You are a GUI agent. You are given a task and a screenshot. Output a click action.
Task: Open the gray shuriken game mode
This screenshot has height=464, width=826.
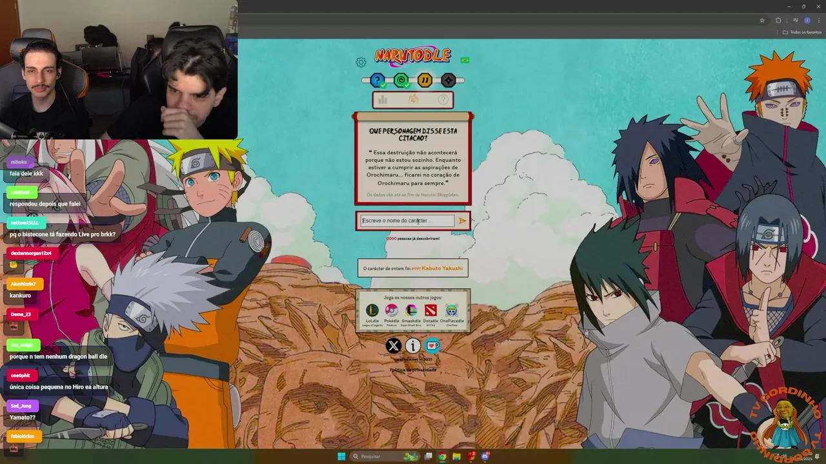coord(448,81)
